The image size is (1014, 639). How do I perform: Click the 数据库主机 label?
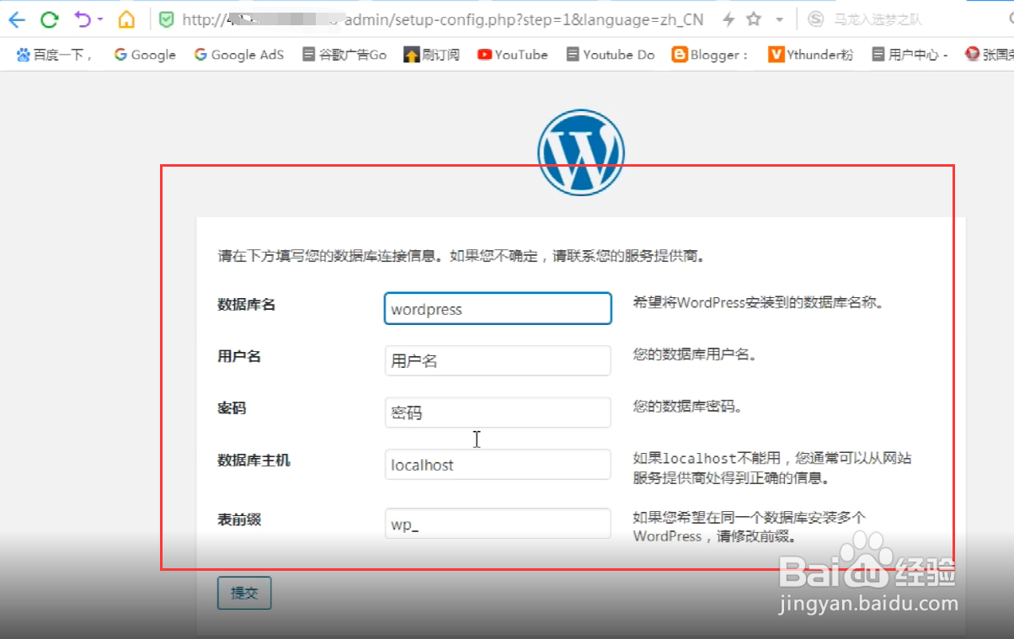click(253, 461)
